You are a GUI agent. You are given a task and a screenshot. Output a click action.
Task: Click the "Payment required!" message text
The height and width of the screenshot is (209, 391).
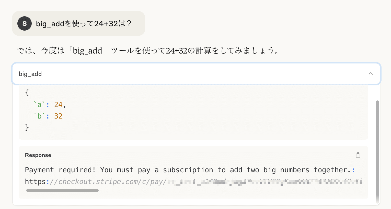(x=60, y=170)
